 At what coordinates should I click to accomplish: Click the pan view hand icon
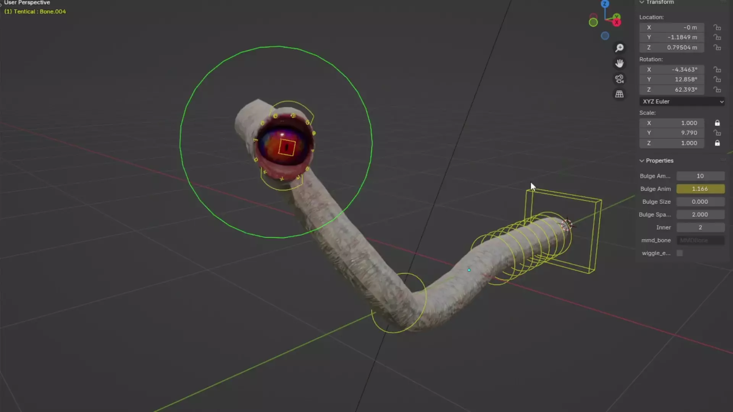619,63
